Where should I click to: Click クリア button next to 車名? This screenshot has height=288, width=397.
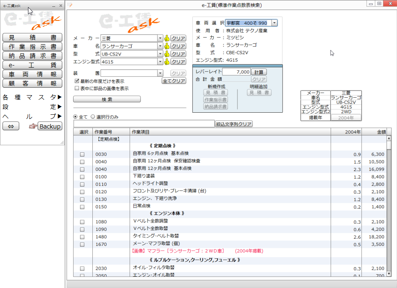tap(178, 46)
